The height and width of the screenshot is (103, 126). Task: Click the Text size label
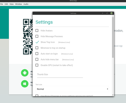(39, 84)
